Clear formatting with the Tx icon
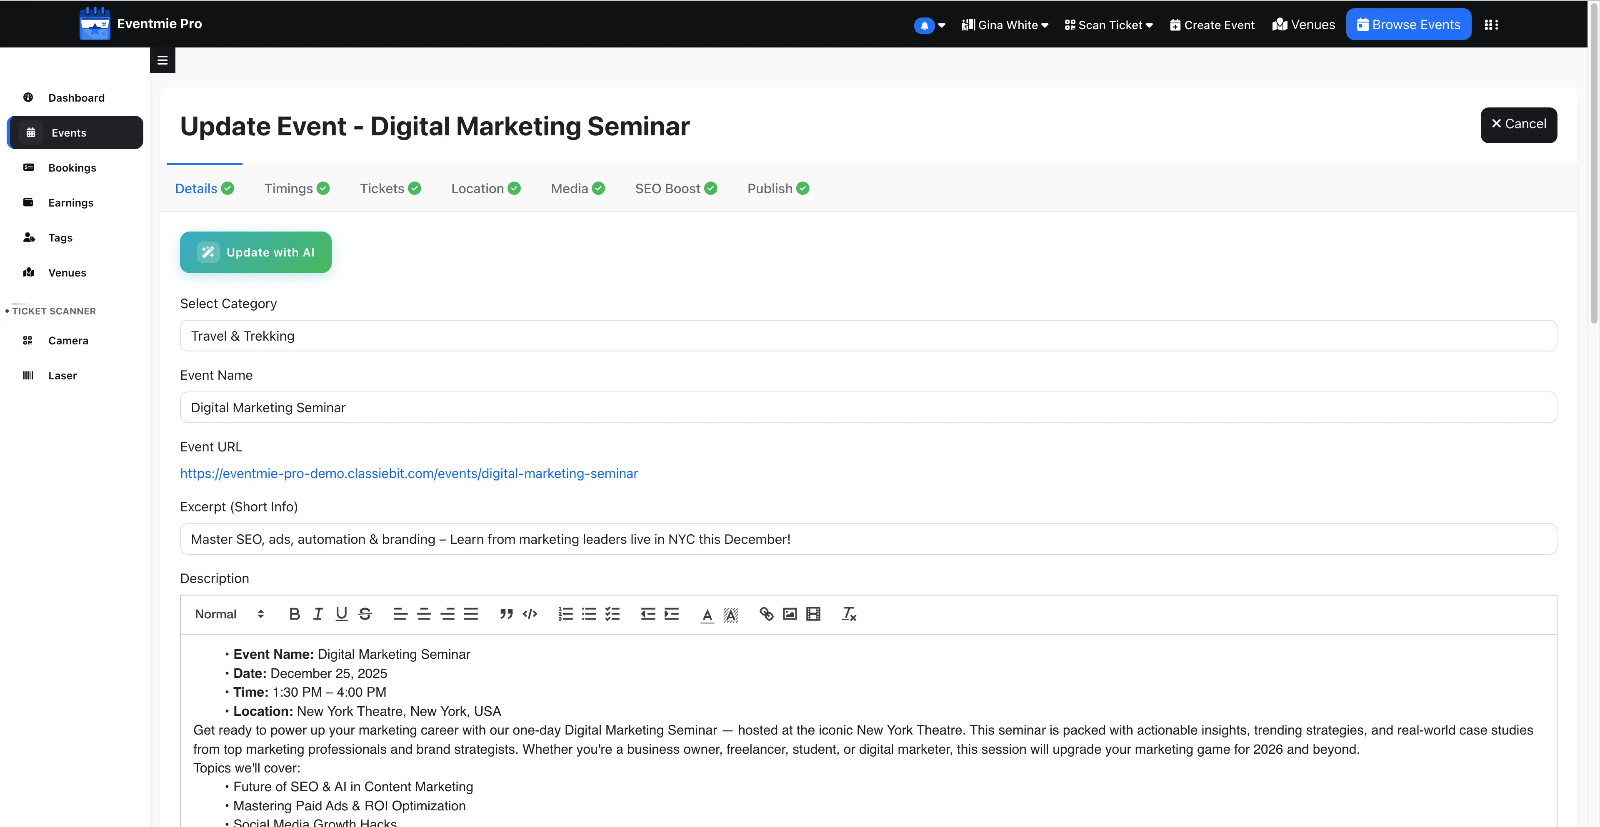 (849, 614)
